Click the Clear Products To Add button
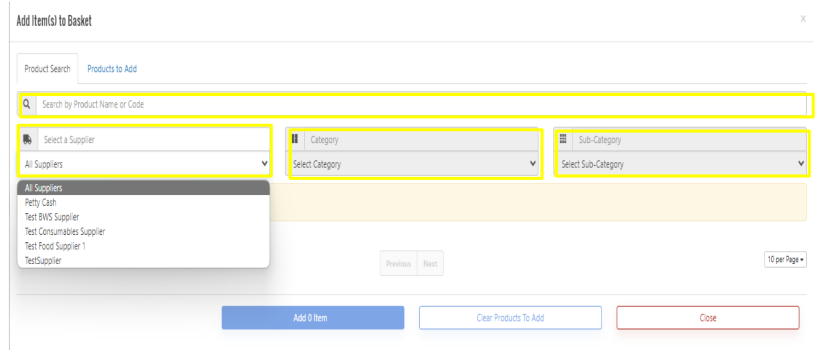 pyautogui.click(x=510, y=318)
